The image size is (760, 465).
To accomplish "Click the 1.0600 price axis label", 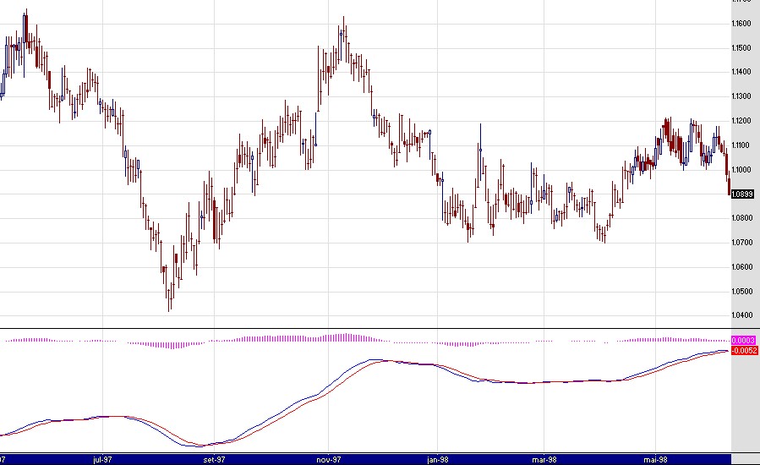I will [x=741, y=266].
